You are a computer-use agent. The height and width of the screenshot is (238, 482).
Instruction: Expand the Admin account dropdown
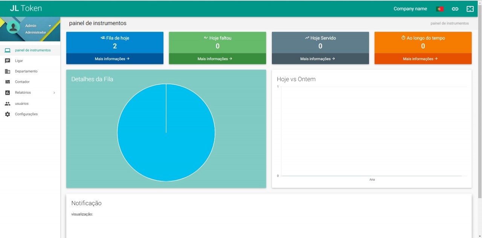pos(49,26)
